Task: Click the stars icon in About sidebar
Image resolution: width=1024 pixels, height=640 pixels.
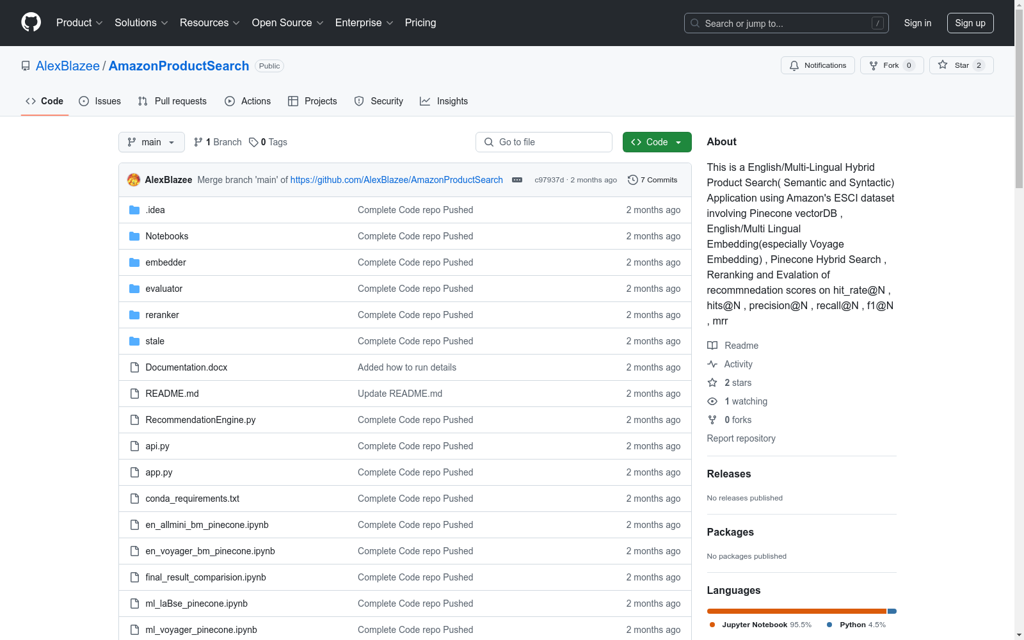Action: pyautogui.click(x=712, y=383)
